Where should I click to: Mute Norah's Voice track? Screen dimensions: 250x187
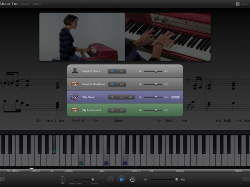point(112,71)
